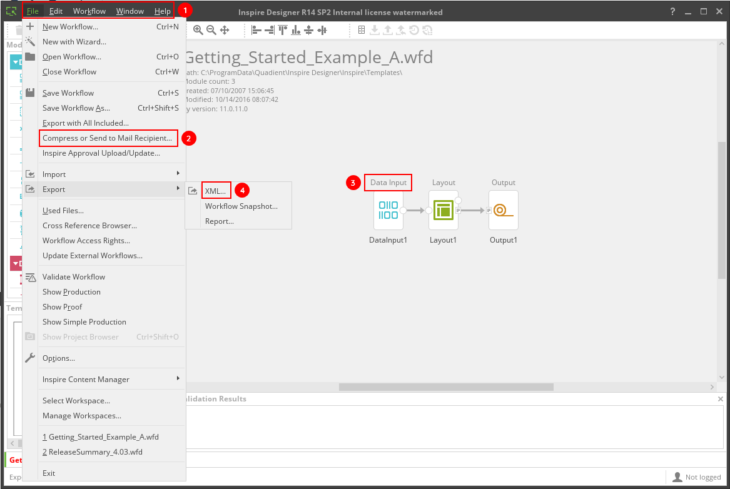Viewport: 730px width, 489px height.
Task: Select Show Production
Action: (x=104, y=292)
